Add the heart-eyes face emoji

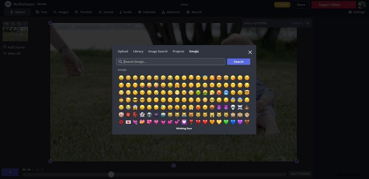tap(219, 78)
